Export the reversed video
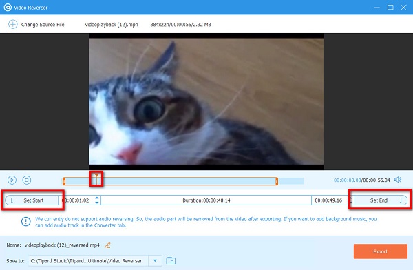 pyautogui.click(x=381, y=251)
